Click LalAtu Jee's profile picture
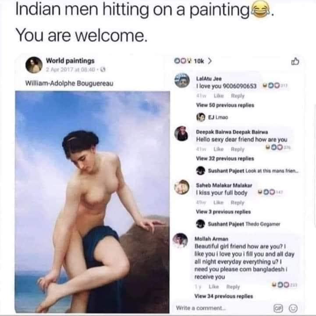The width and height of the screenshot is (316, 316). (182, 80)
